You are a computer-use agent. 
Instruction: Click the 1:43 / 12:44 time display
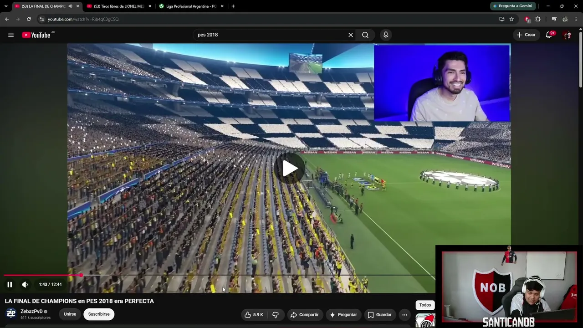pyautogui.click(x=50, y=285)
